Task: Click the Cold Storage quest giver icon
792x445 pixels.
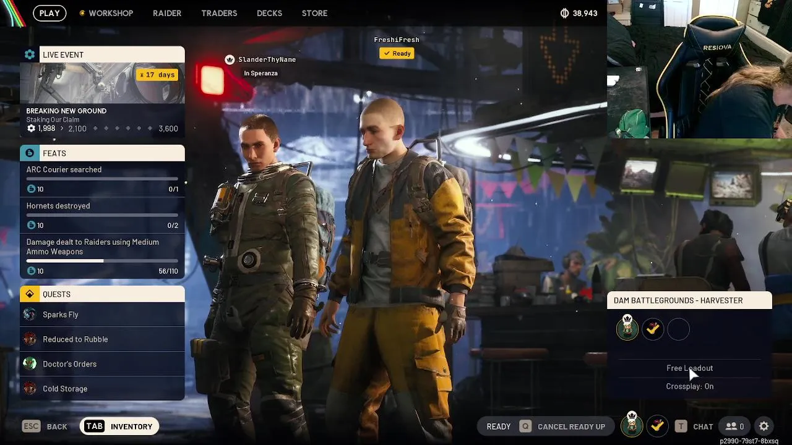Action: coord(30,389)
